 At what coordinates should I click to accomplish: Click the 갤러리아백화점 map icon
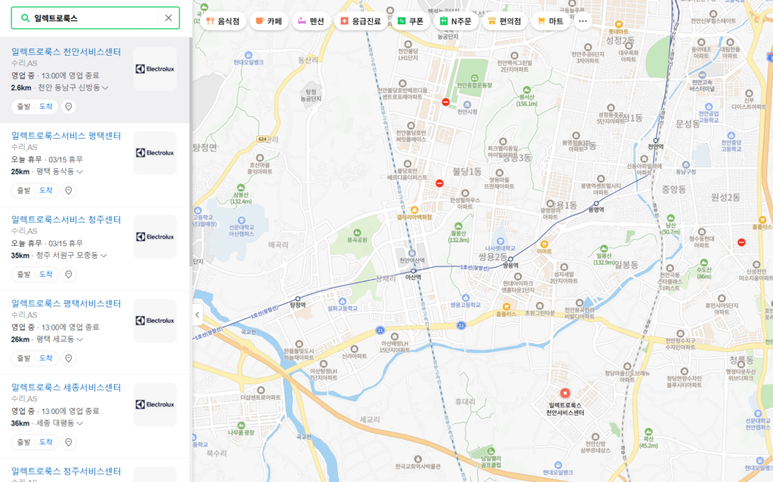(414, 210)
